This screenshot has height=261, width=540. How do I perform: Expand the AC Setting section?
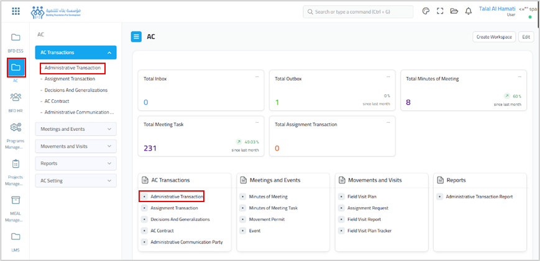pos(75,180)
